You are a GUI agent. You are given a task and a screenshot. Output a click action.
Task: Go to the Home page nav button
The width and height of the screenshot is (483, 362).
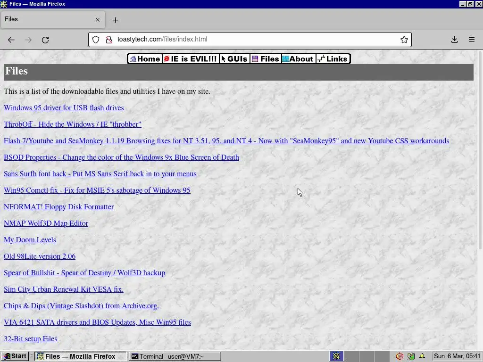point(145,59)
